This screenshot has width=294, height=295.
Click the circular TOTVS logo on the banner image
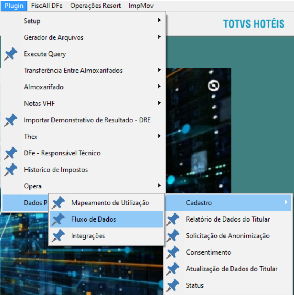tap(214, 86)
